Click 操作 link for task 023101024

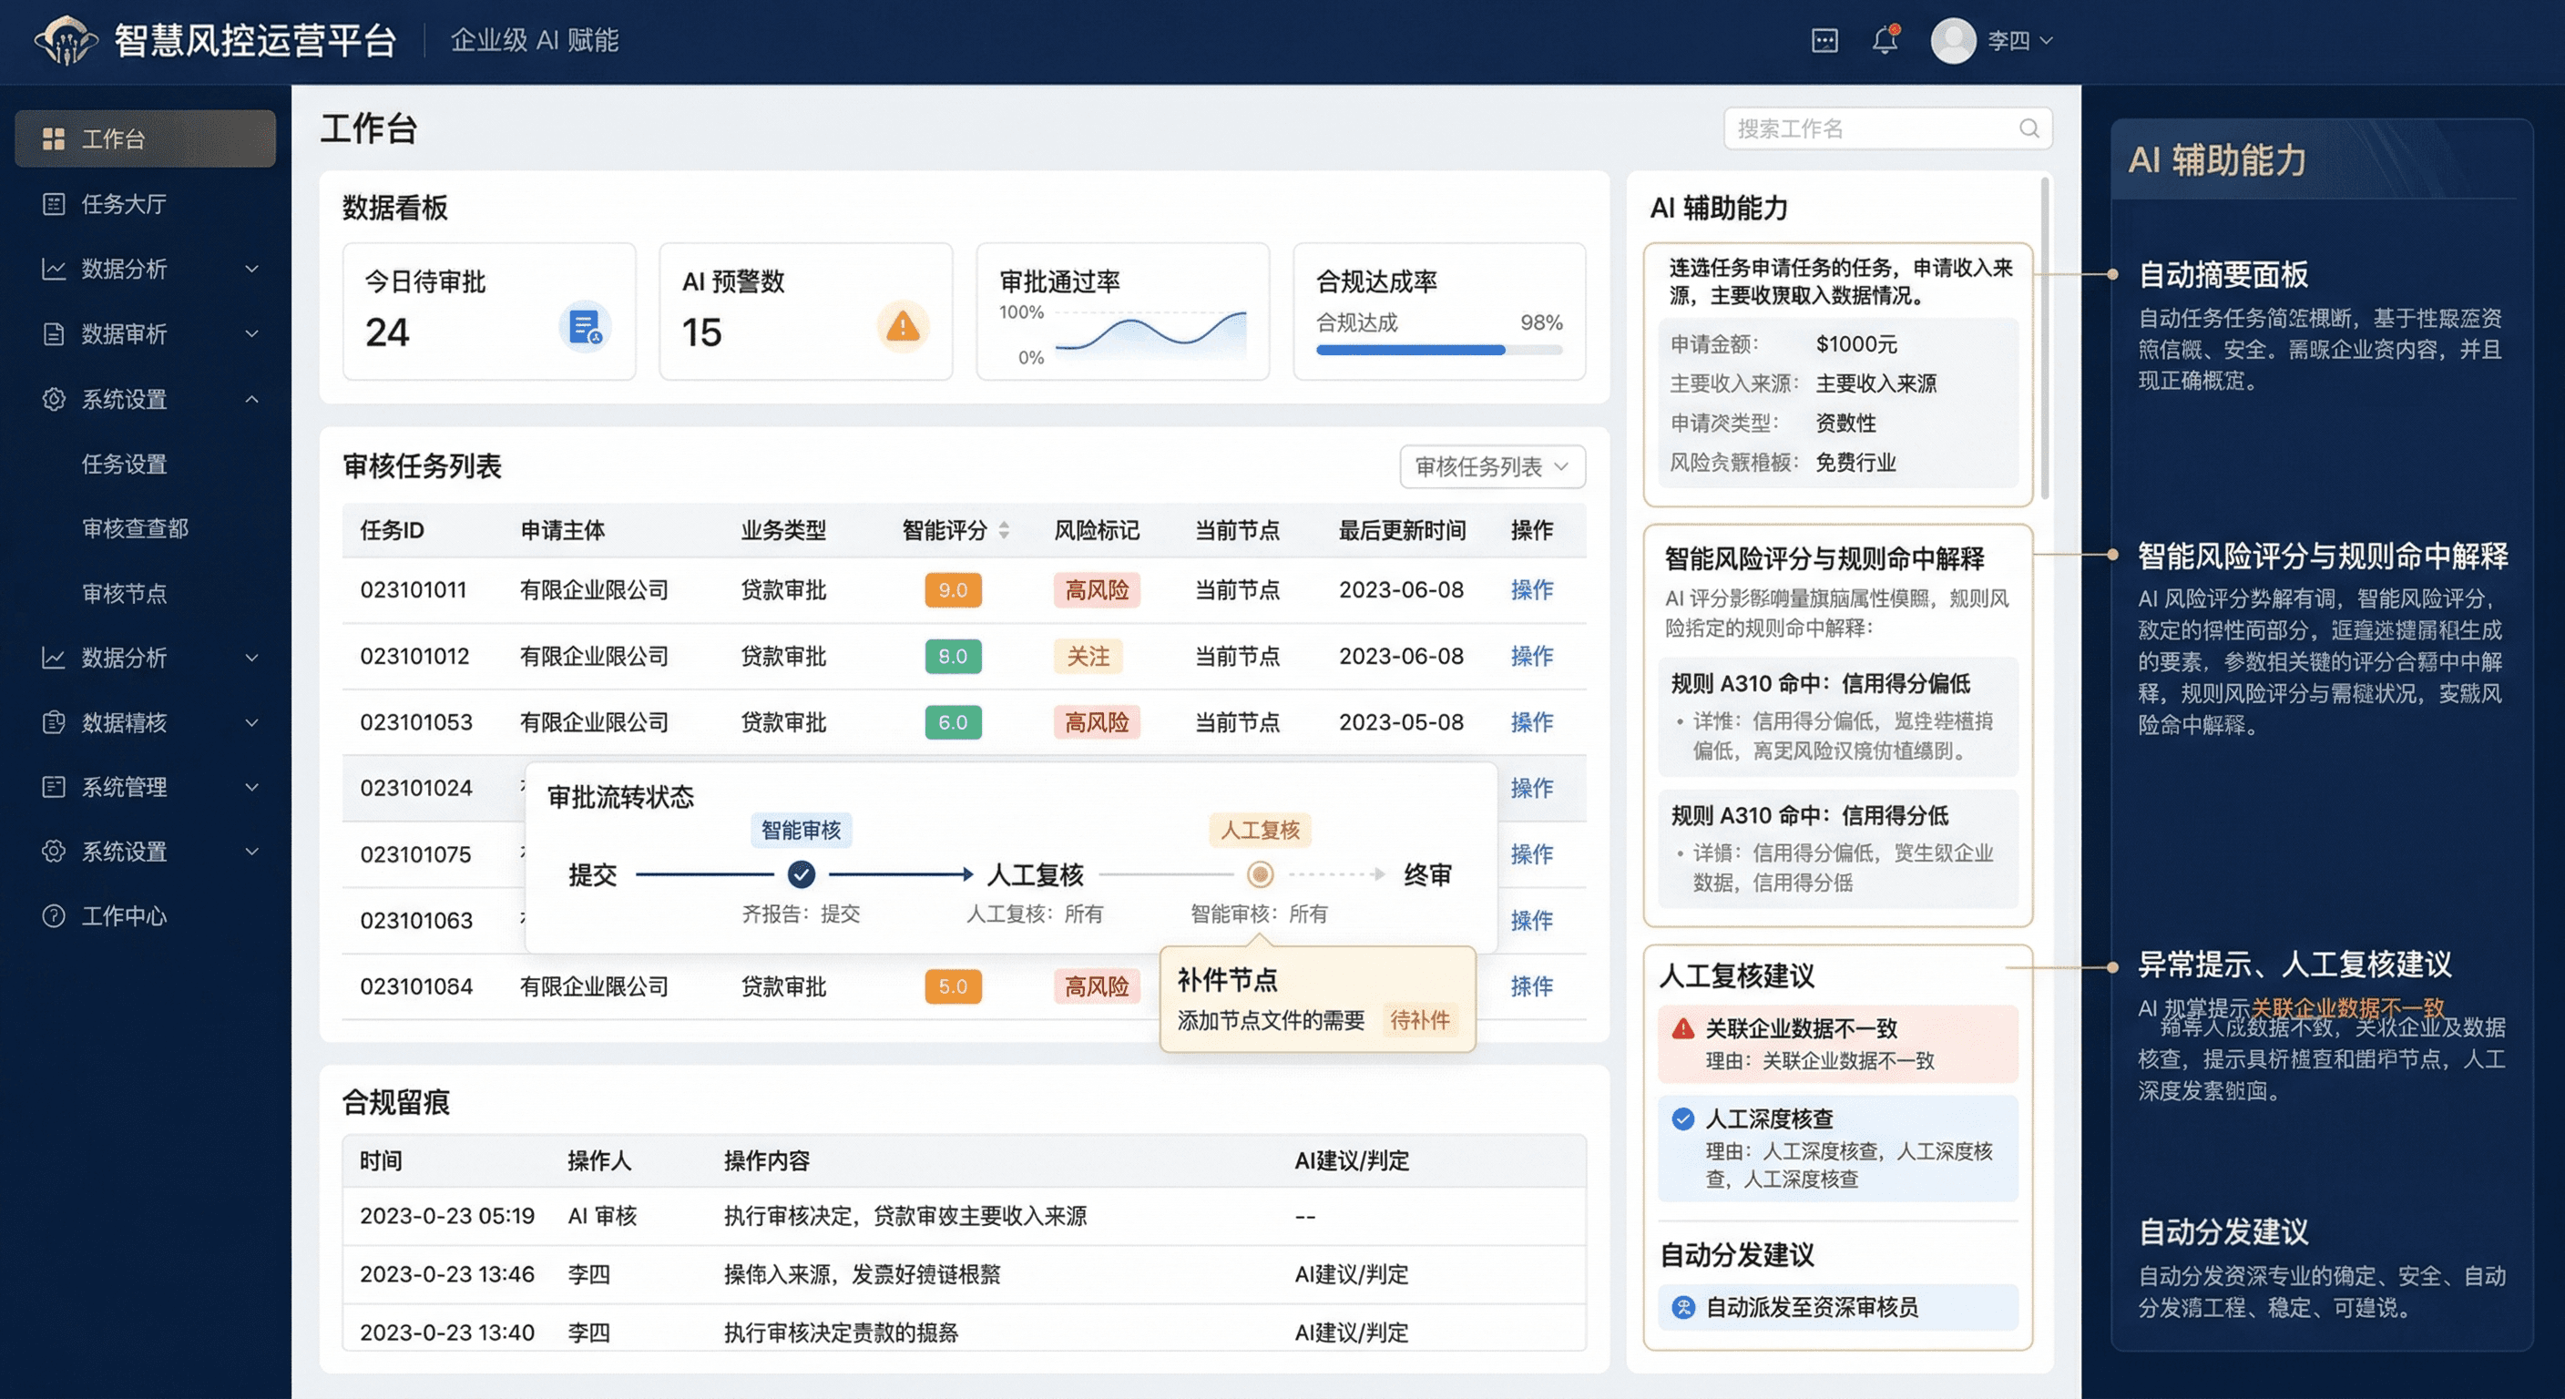click(x=1531, y=788)
